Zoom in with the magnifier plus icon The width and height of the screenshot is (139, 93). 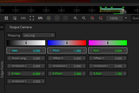tap(75, 18)
